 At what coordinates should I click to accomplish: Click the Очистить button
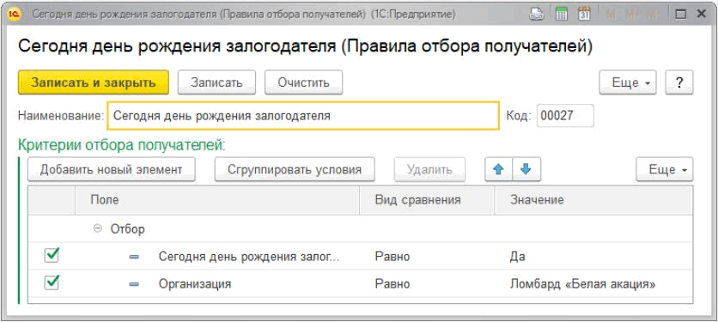303,82
